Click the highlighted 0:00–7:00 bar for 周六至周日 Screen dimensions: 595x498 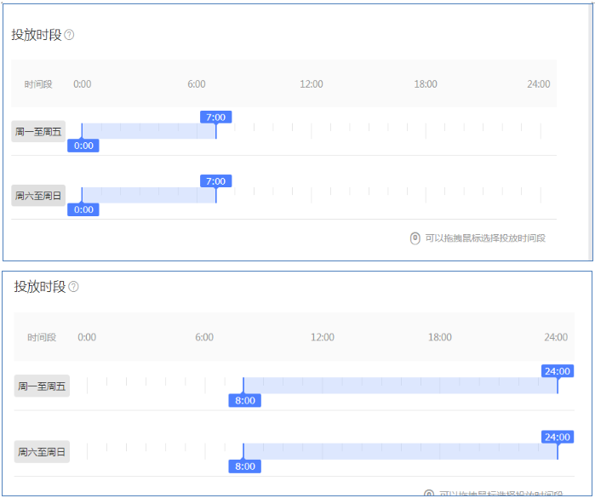(149, 196)
